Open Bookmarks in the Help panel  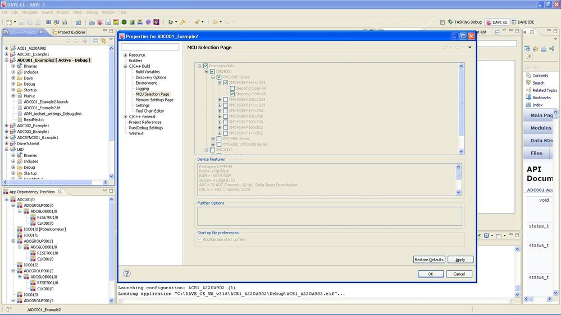point(541,98)
